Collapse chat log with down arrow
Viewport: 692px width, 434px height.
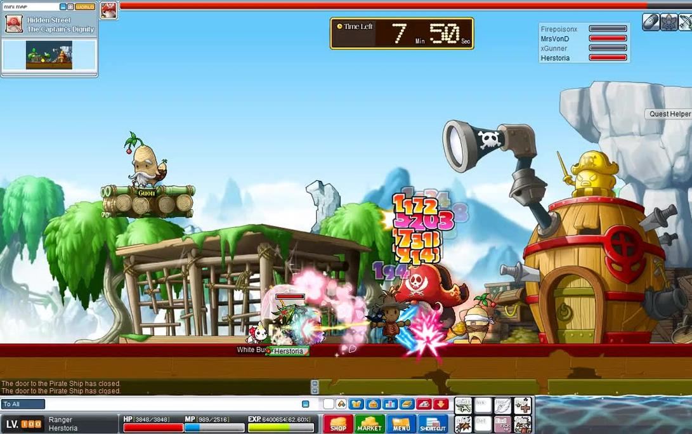point(315,390)
